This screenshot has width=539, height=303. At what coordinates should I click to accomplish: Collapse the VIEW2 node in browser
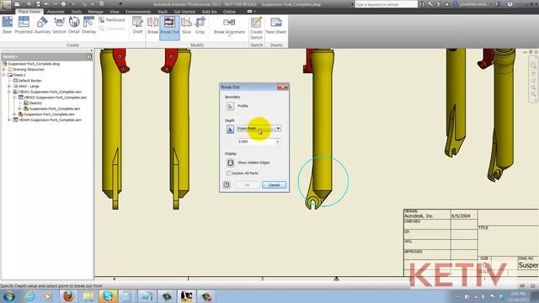coord(15,98)
